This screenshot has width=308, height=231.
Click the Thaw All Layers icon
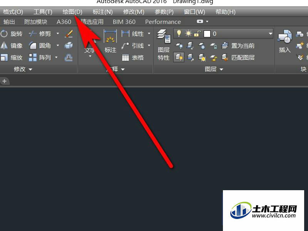(x=202, y=57)
